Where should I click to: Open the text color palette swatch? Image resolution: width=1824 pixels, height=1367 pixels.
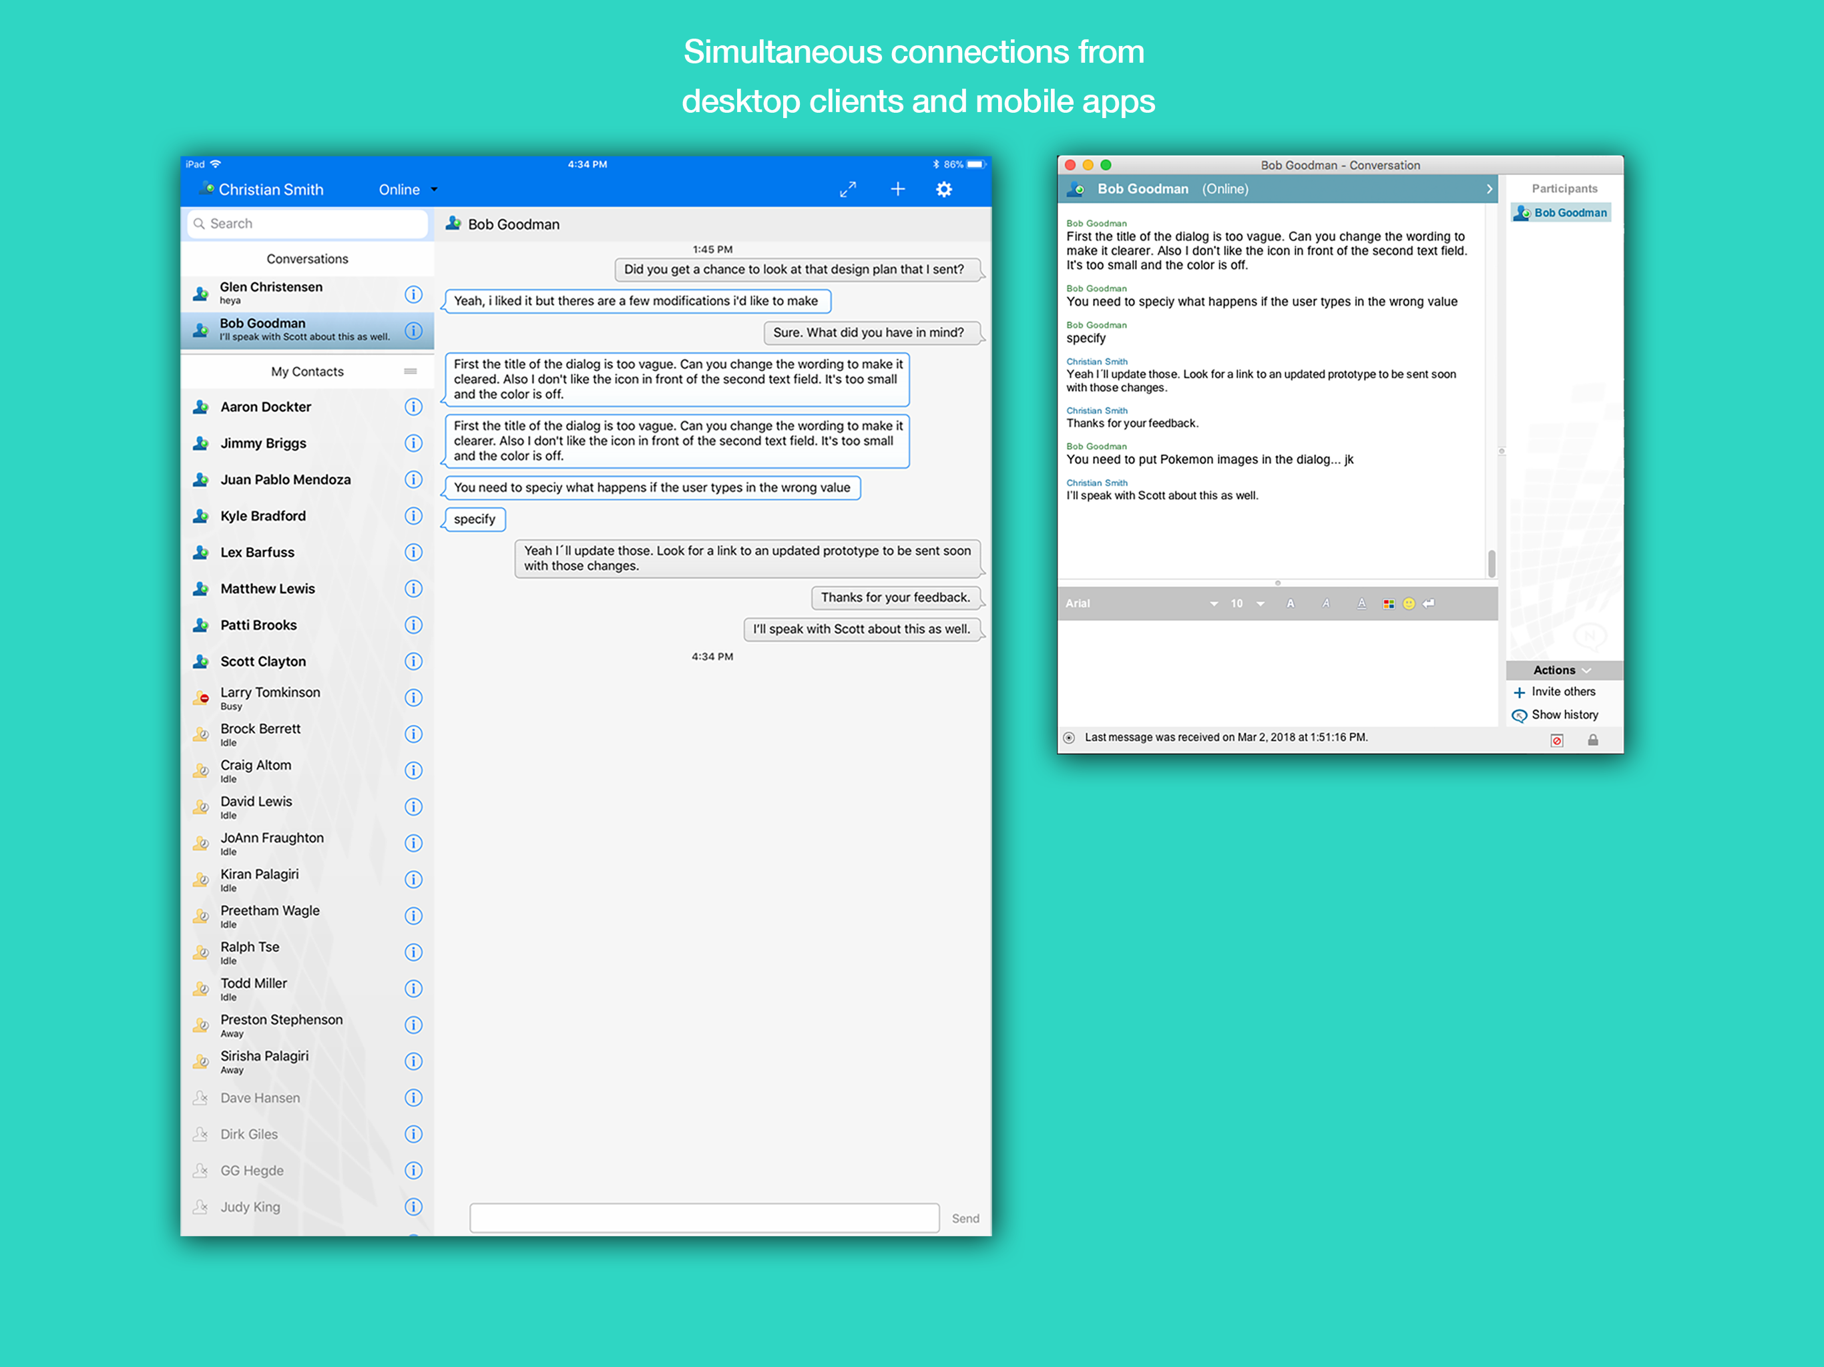(1389, 603)
